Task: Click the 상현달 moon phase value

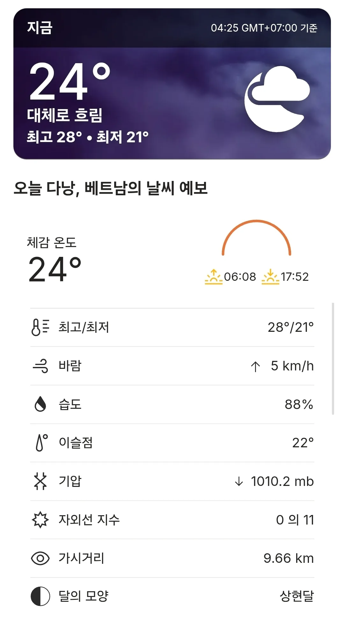Action: coord(297,596)
